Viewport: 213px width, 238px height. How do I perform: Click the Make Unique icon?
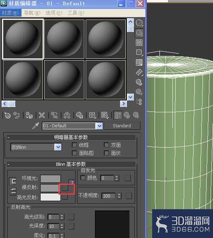click(x=67, y=115)
